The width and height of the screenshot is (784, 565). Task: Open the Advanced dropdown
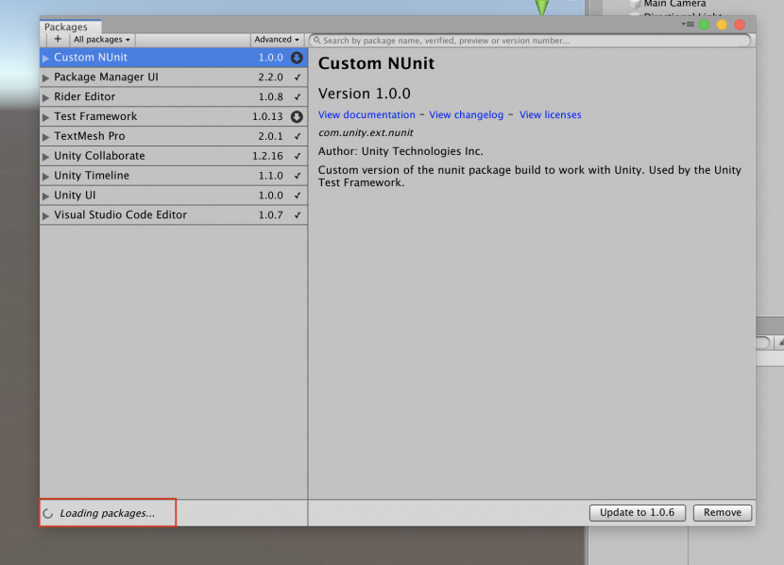tap(277, 40)
